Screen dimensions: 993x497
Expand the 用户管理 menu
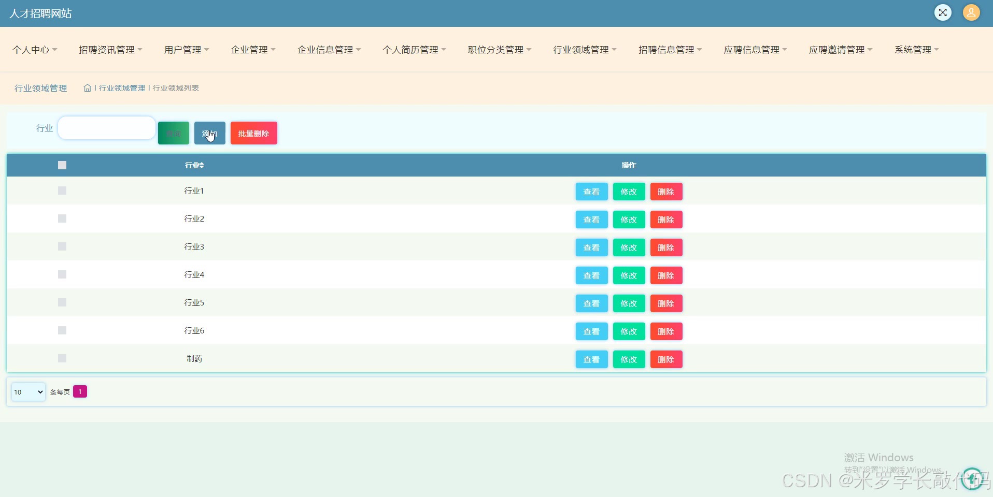(x=187, y=50)
